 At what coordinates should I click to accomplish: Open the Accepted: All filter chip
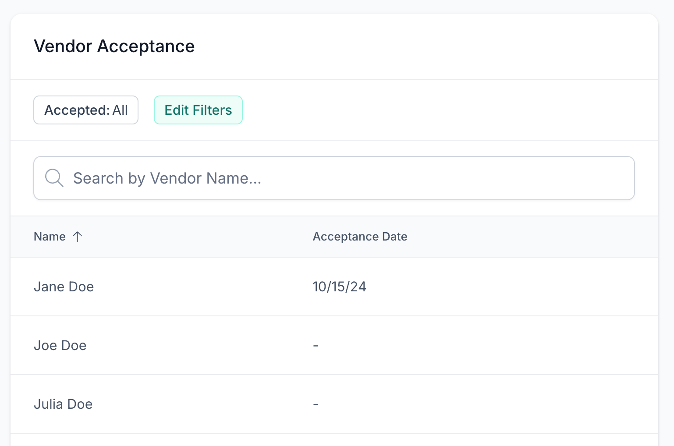[86, 110]
